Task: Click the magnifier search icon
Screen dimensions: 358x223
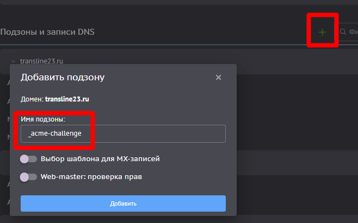Action: 343,31
